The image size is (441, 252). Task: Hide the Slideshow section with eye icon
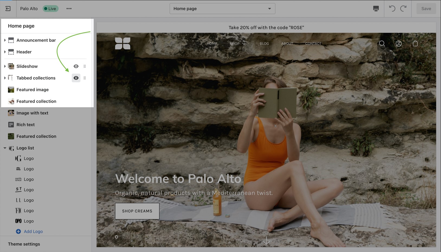[x=76, y=66]
